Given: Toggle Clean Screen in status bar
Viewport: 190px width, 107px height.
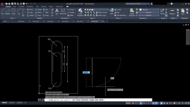Looking at the screenshot, I should tap(186, 103).
